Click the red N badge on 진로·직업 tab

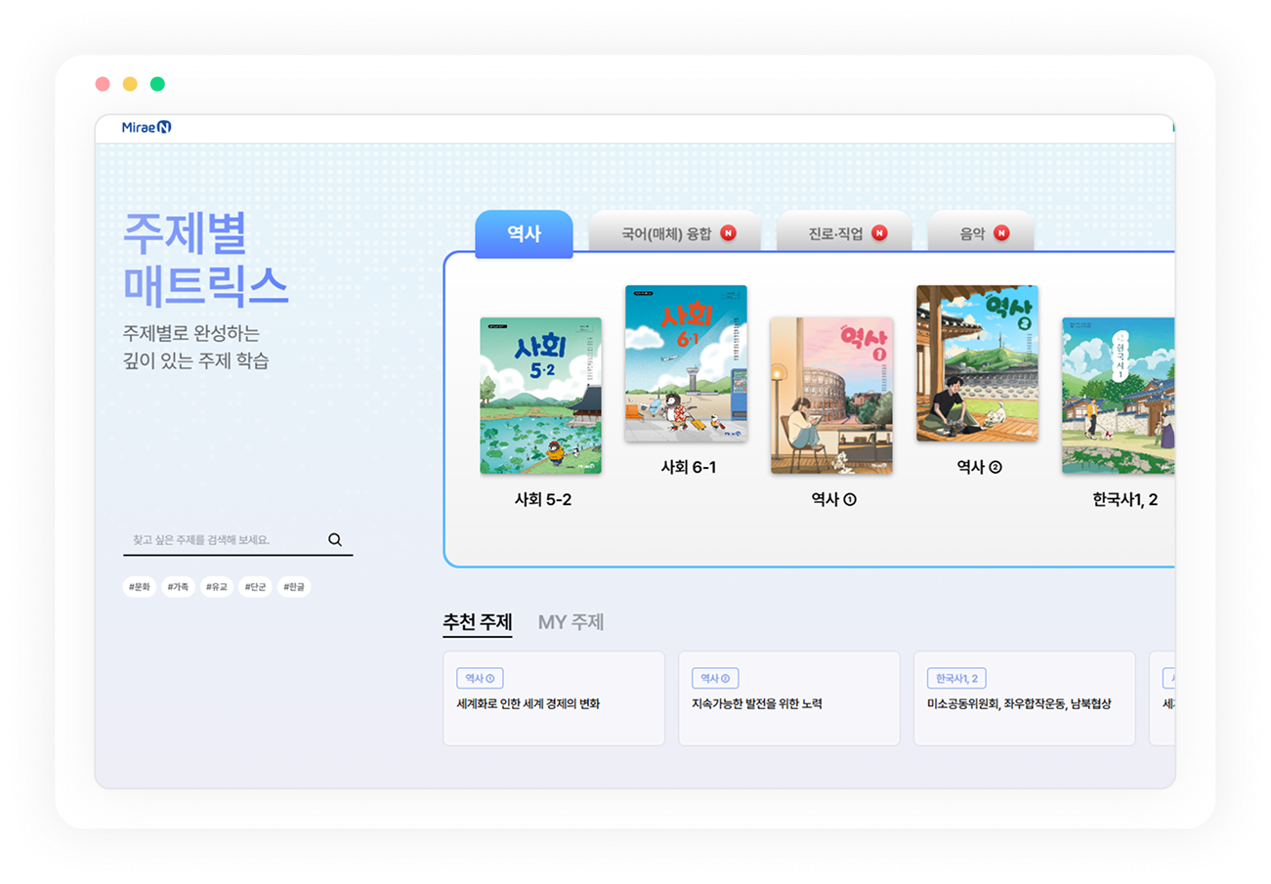[879, 233]
